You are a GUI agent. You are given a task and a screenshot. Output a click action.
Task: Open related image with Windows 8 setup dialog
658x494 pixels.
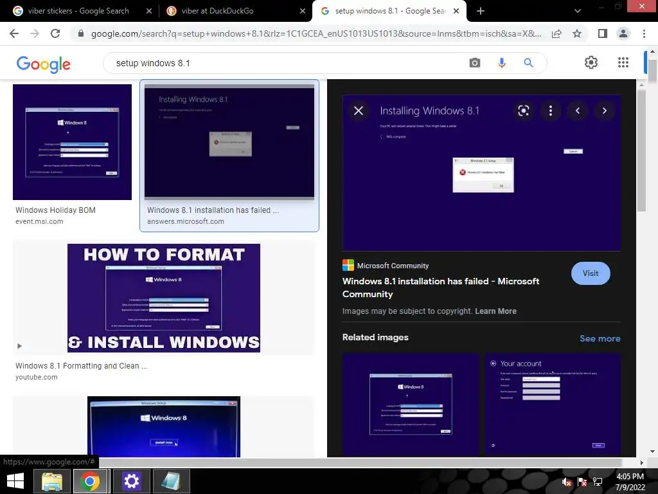[x=411, y=405]
